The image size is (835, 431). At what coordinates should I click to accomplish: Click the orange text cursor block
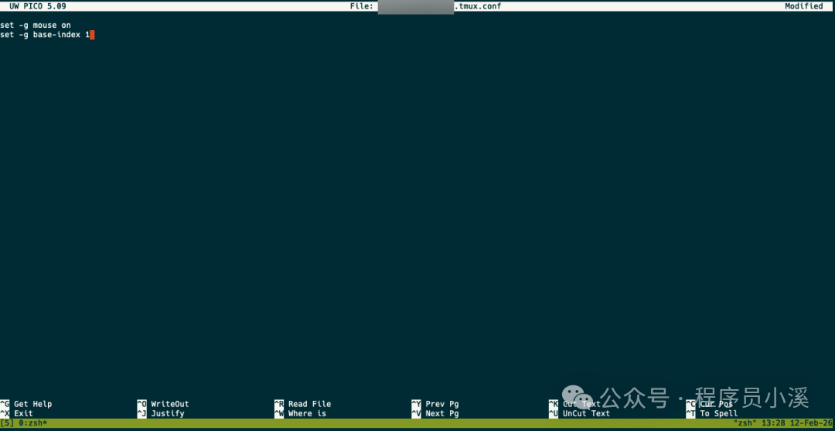pos(92,35)
